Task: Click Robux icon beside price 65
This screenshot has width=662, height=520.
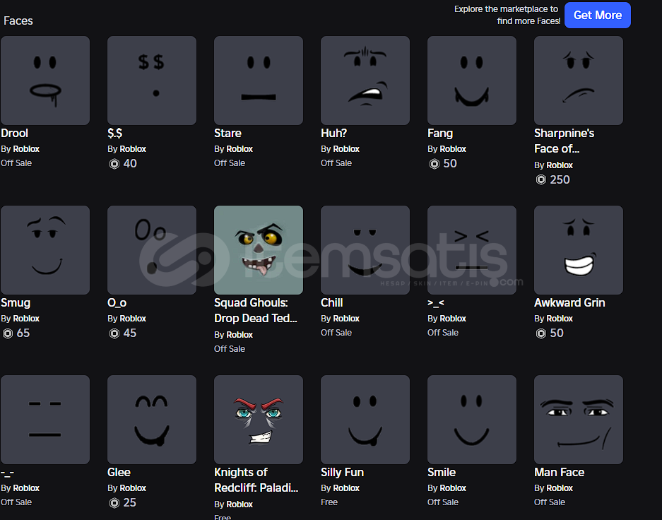Action: click(x=8, y=333)
